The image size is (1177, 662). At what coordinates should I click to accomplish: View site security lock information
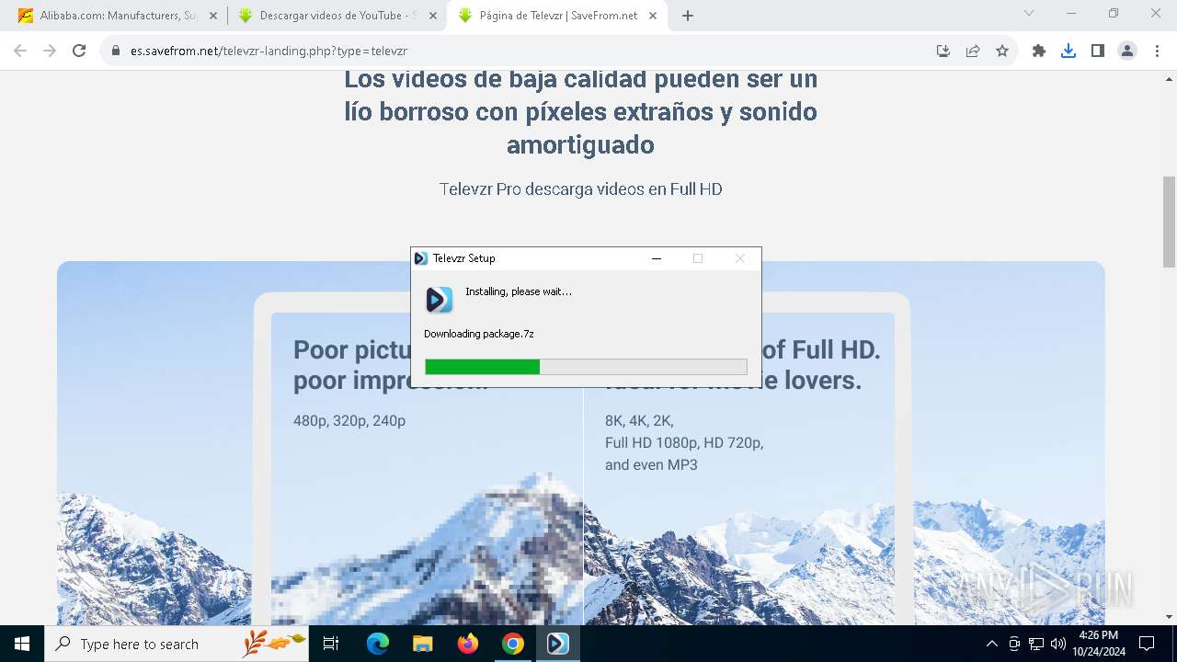116,51
